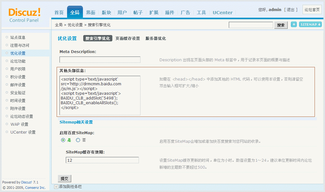Open 积分设置 in sidebar
This screenshot has height=192, width=325.
(x=18, y=77)
